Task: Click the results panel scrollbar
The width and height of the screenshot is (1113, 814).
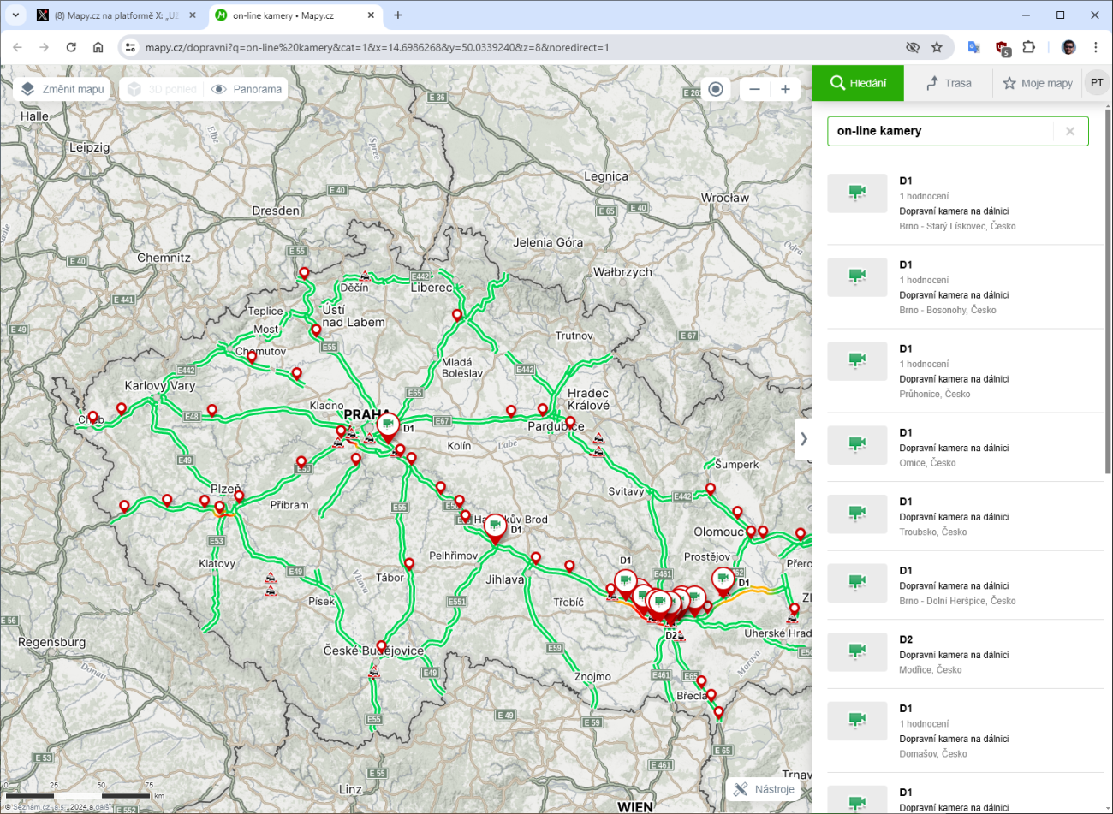Action: click(x=1108, y=291)
